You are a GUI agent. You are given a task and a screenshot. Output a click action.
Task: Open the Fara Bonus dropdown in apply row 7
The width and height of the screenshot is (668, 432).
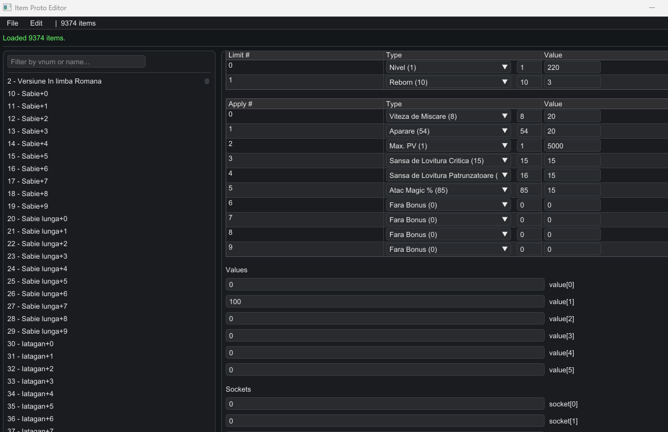pyautogui.click(x=449, y=220)
